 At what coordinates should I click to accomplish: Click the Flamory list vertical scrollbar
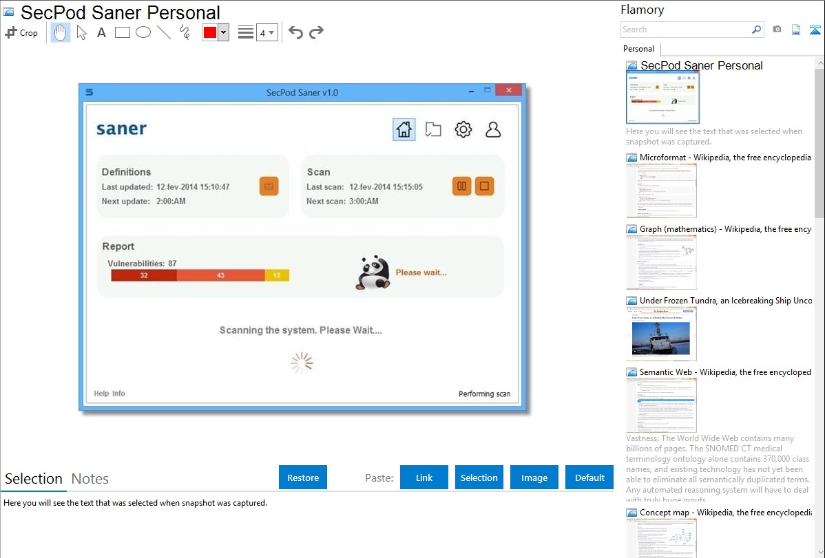tap(819, 142)
